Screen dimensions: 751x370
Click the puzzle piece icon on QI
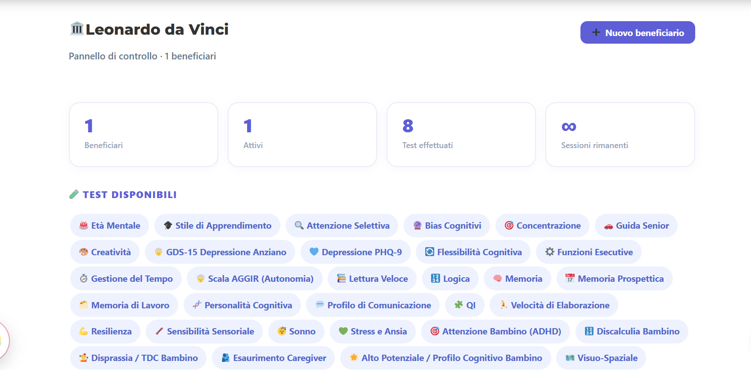point(459,305)
